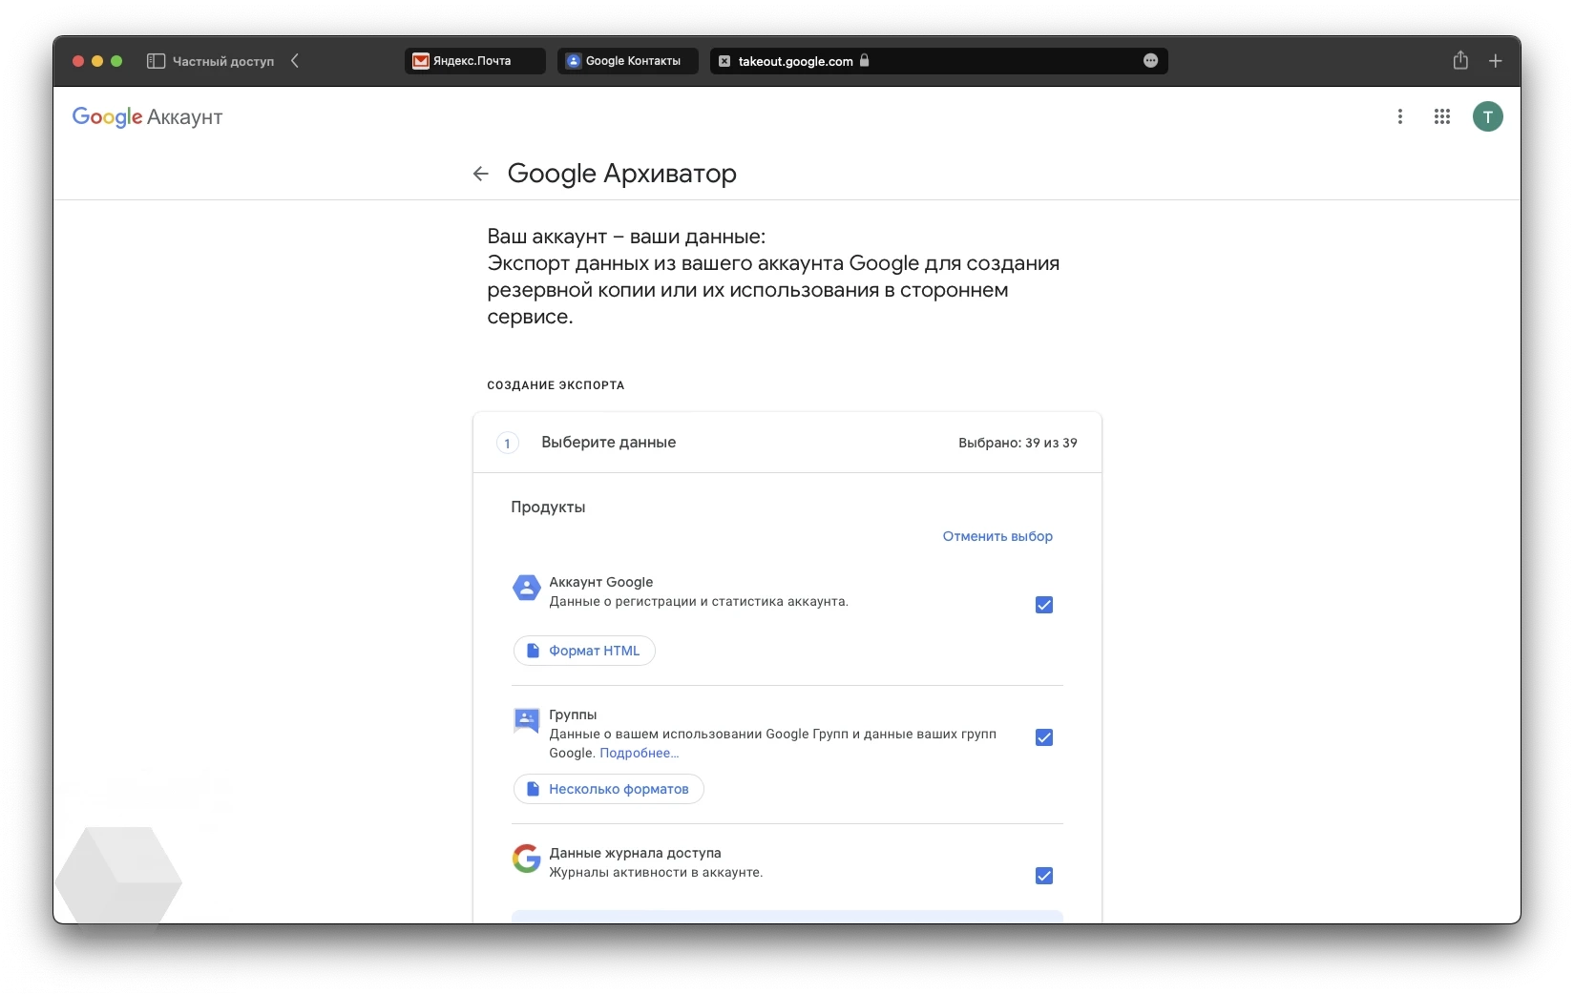Click the Продукты heading

tap(548, 507)
